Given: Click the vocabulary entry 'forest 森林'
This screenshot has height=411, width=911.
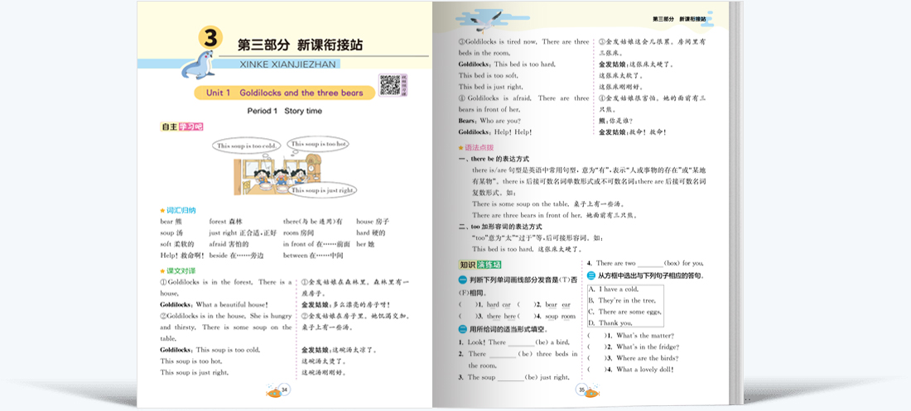Looking at the screenshot, I should [x=225, y=222].
